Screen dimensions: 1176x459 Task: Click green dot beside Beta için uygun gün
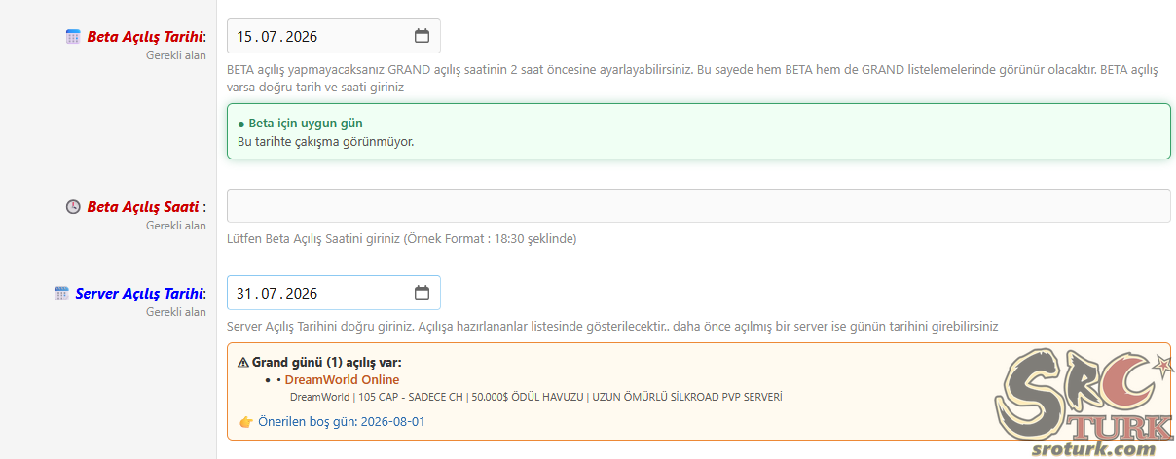241,124
